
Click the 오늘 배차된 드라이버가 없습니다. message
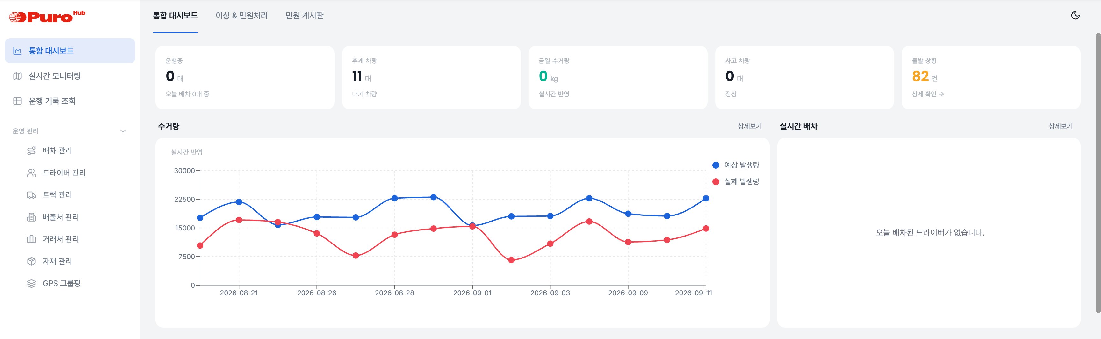point(930,233)
